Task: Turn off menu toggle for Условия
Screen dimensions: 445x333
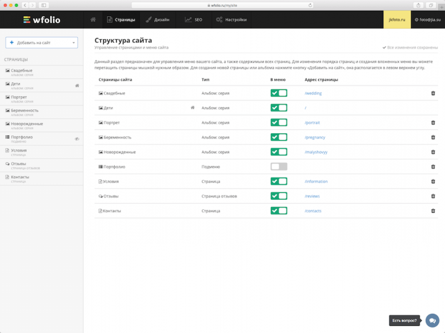Action: (x=279, y=181)
